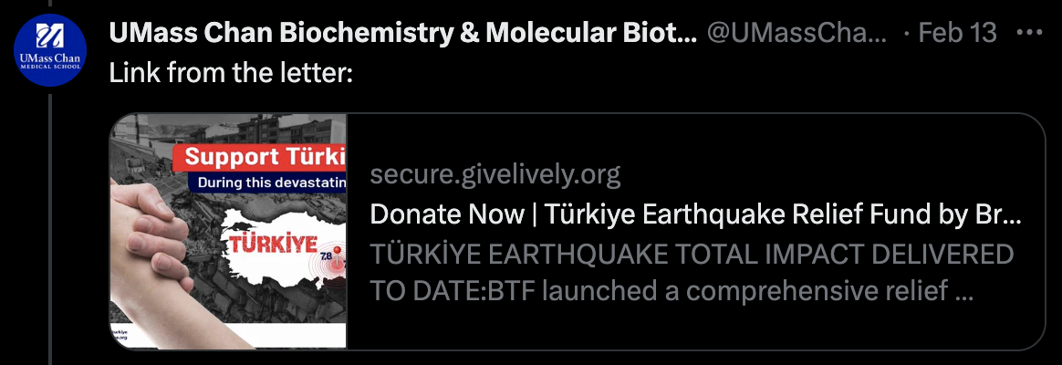Click the 'Link from the letter:' tweet text
The height and width of the screenshot is (365, 1062).
230,73
